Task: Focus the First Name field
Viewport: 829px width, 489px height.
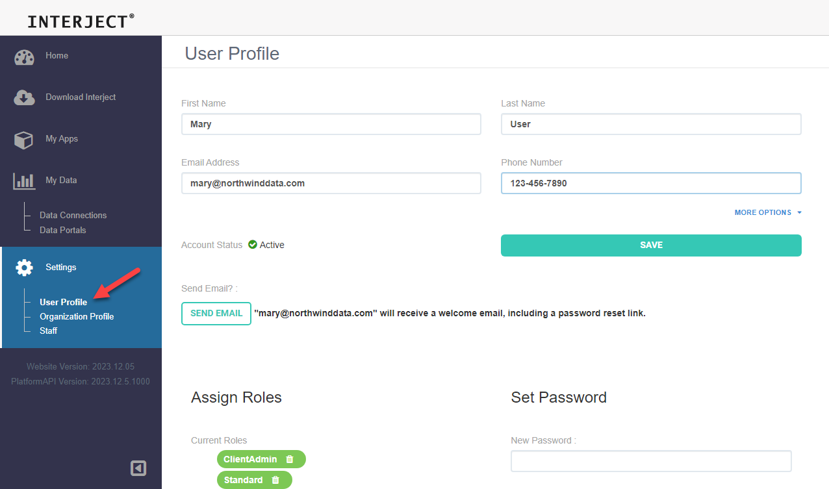Action: coord(331,124)
